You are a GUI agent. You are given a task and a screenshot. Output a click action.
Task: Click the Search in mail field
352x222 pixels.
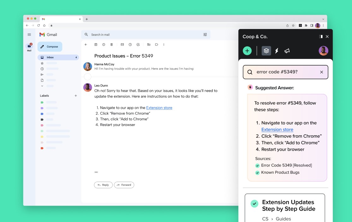coord(146,35)
